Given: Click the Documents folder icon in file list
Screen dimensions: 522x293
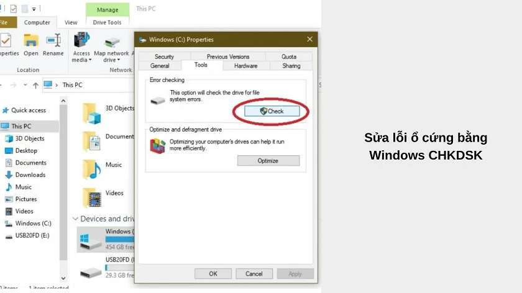Looking at the screenshot, I should pyautogui.click(x=91, y=142).
